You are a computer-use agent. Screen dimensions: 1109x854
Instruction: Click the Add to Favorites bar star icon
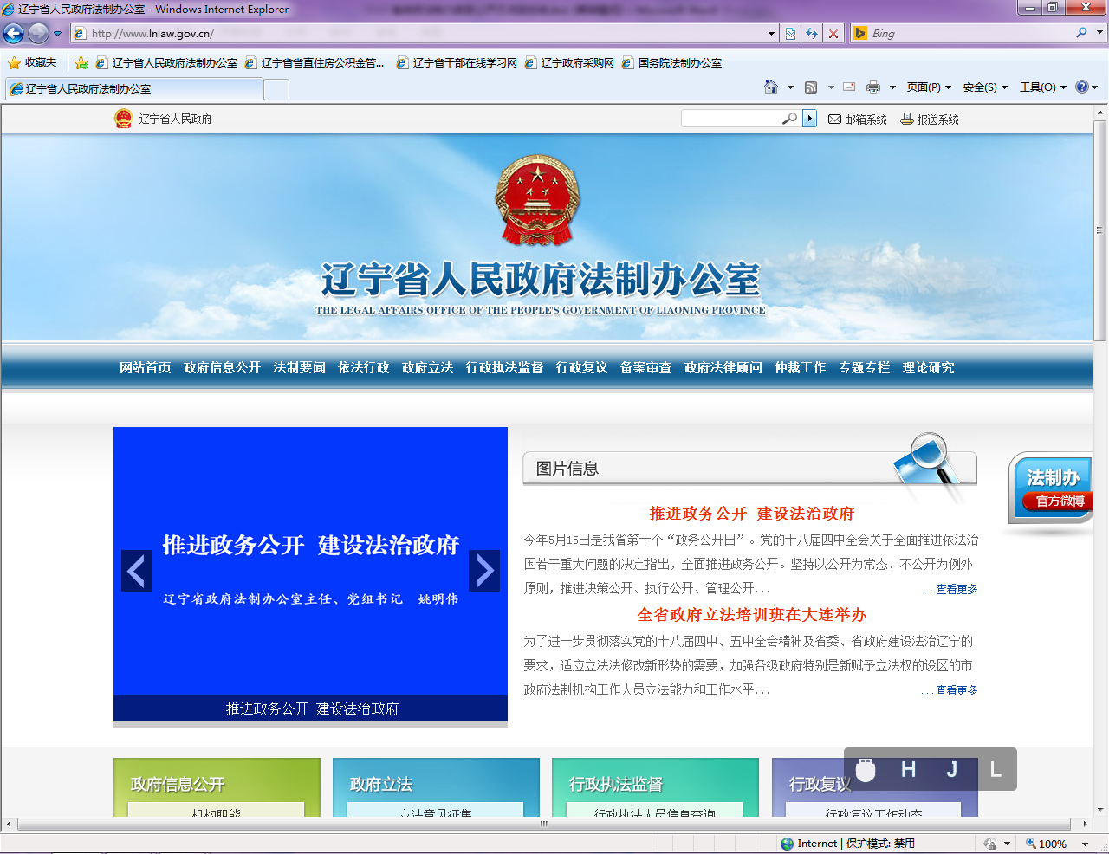pyautogui.click(x=81, y=62)
